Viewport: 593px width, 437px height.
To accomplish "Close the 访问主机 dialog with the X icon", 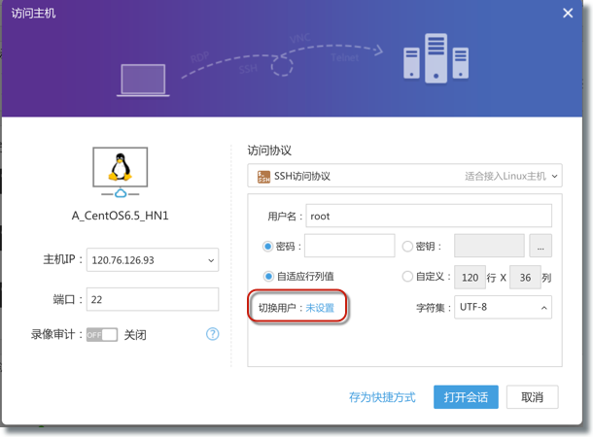I will 568,13.
